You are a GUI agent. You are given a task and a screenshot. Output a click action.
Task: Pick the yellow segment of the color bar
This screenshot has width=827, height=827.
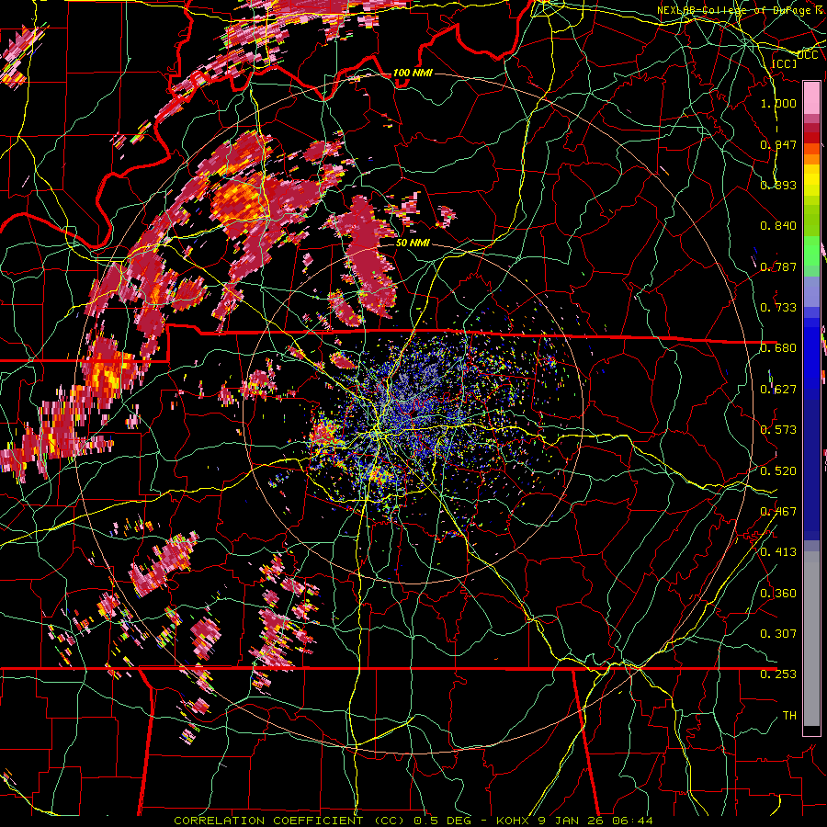pos(811,180)
